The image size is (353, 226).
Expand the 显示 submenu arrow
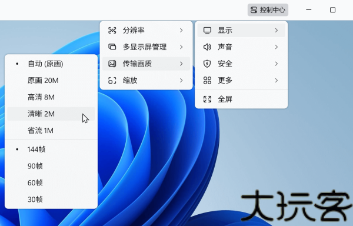point(277,30)
